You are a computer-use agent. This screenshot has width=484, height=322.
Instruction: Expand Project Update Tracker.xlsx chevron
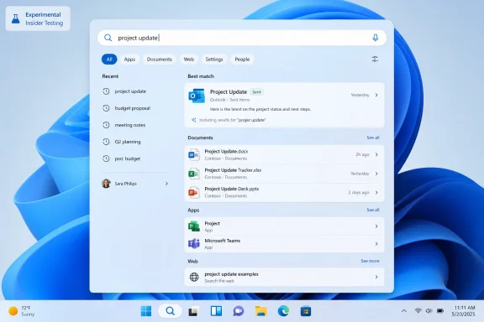[376, 174]
